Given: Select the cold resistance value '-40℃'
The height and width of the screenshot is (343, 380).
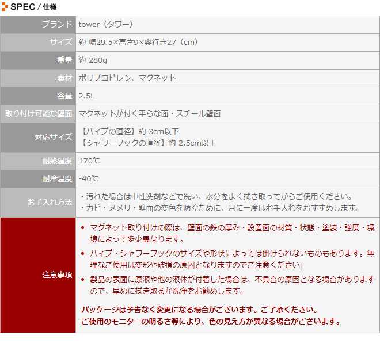Looking at the screenshot, I should tap(89, 179).
